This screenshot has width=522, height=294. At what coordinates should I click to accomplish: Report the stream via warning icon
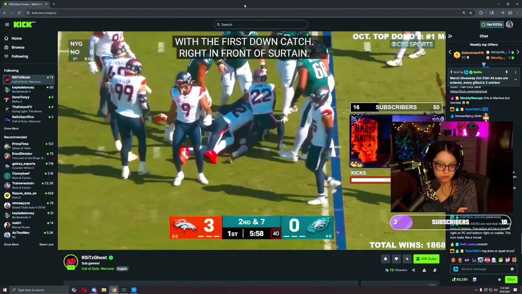point(424,270)
